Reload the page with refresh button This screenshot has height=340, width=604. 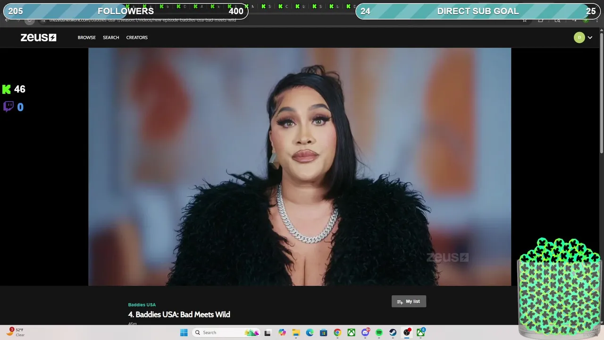(x=29, y=20)
